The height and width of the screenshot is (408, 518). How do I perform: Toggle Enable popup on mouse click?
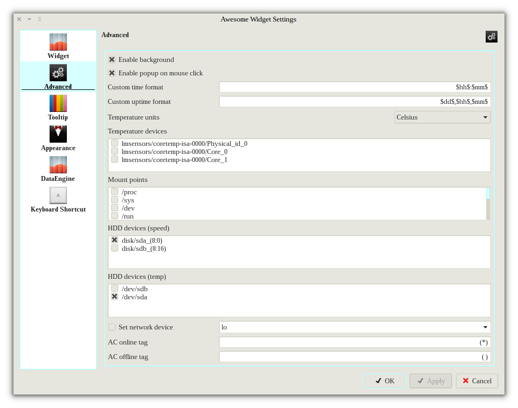pos(112,73)
